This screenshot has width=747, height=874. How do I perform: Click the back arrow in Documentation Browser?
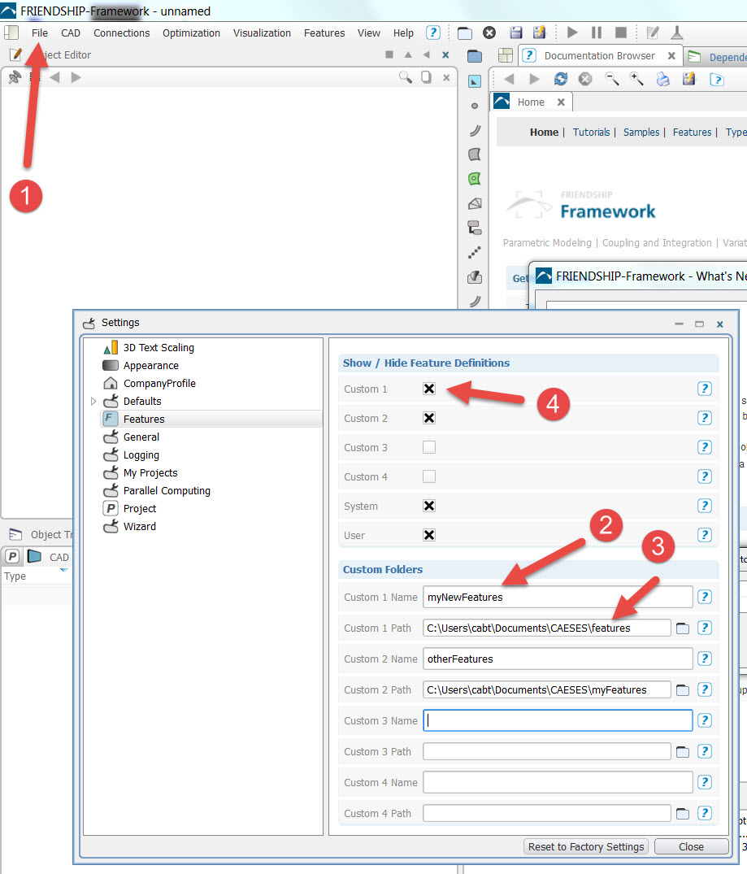click(x=508, y=79)
